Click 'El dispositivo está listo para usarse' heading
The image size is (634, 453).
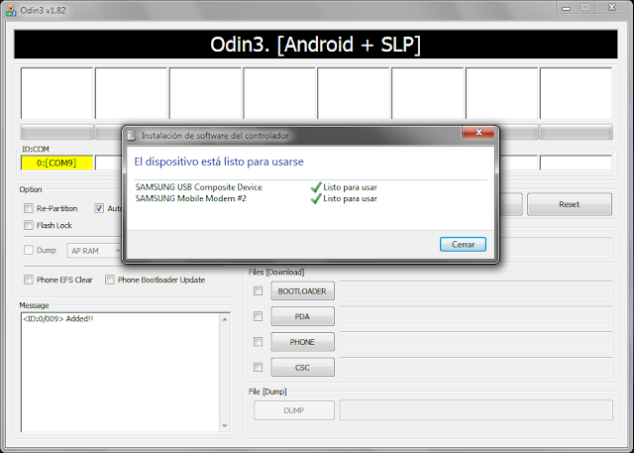coord(219,162)
